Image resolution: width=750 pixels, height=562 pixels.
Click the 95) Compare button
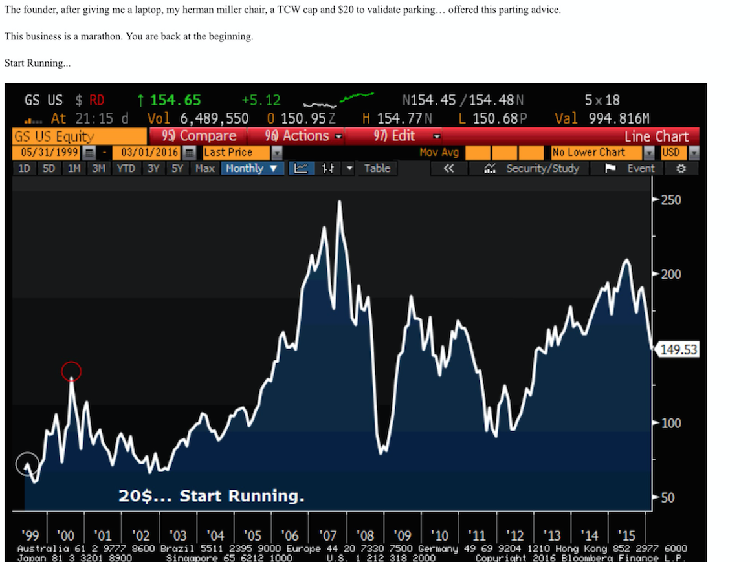tap(199, 136)
